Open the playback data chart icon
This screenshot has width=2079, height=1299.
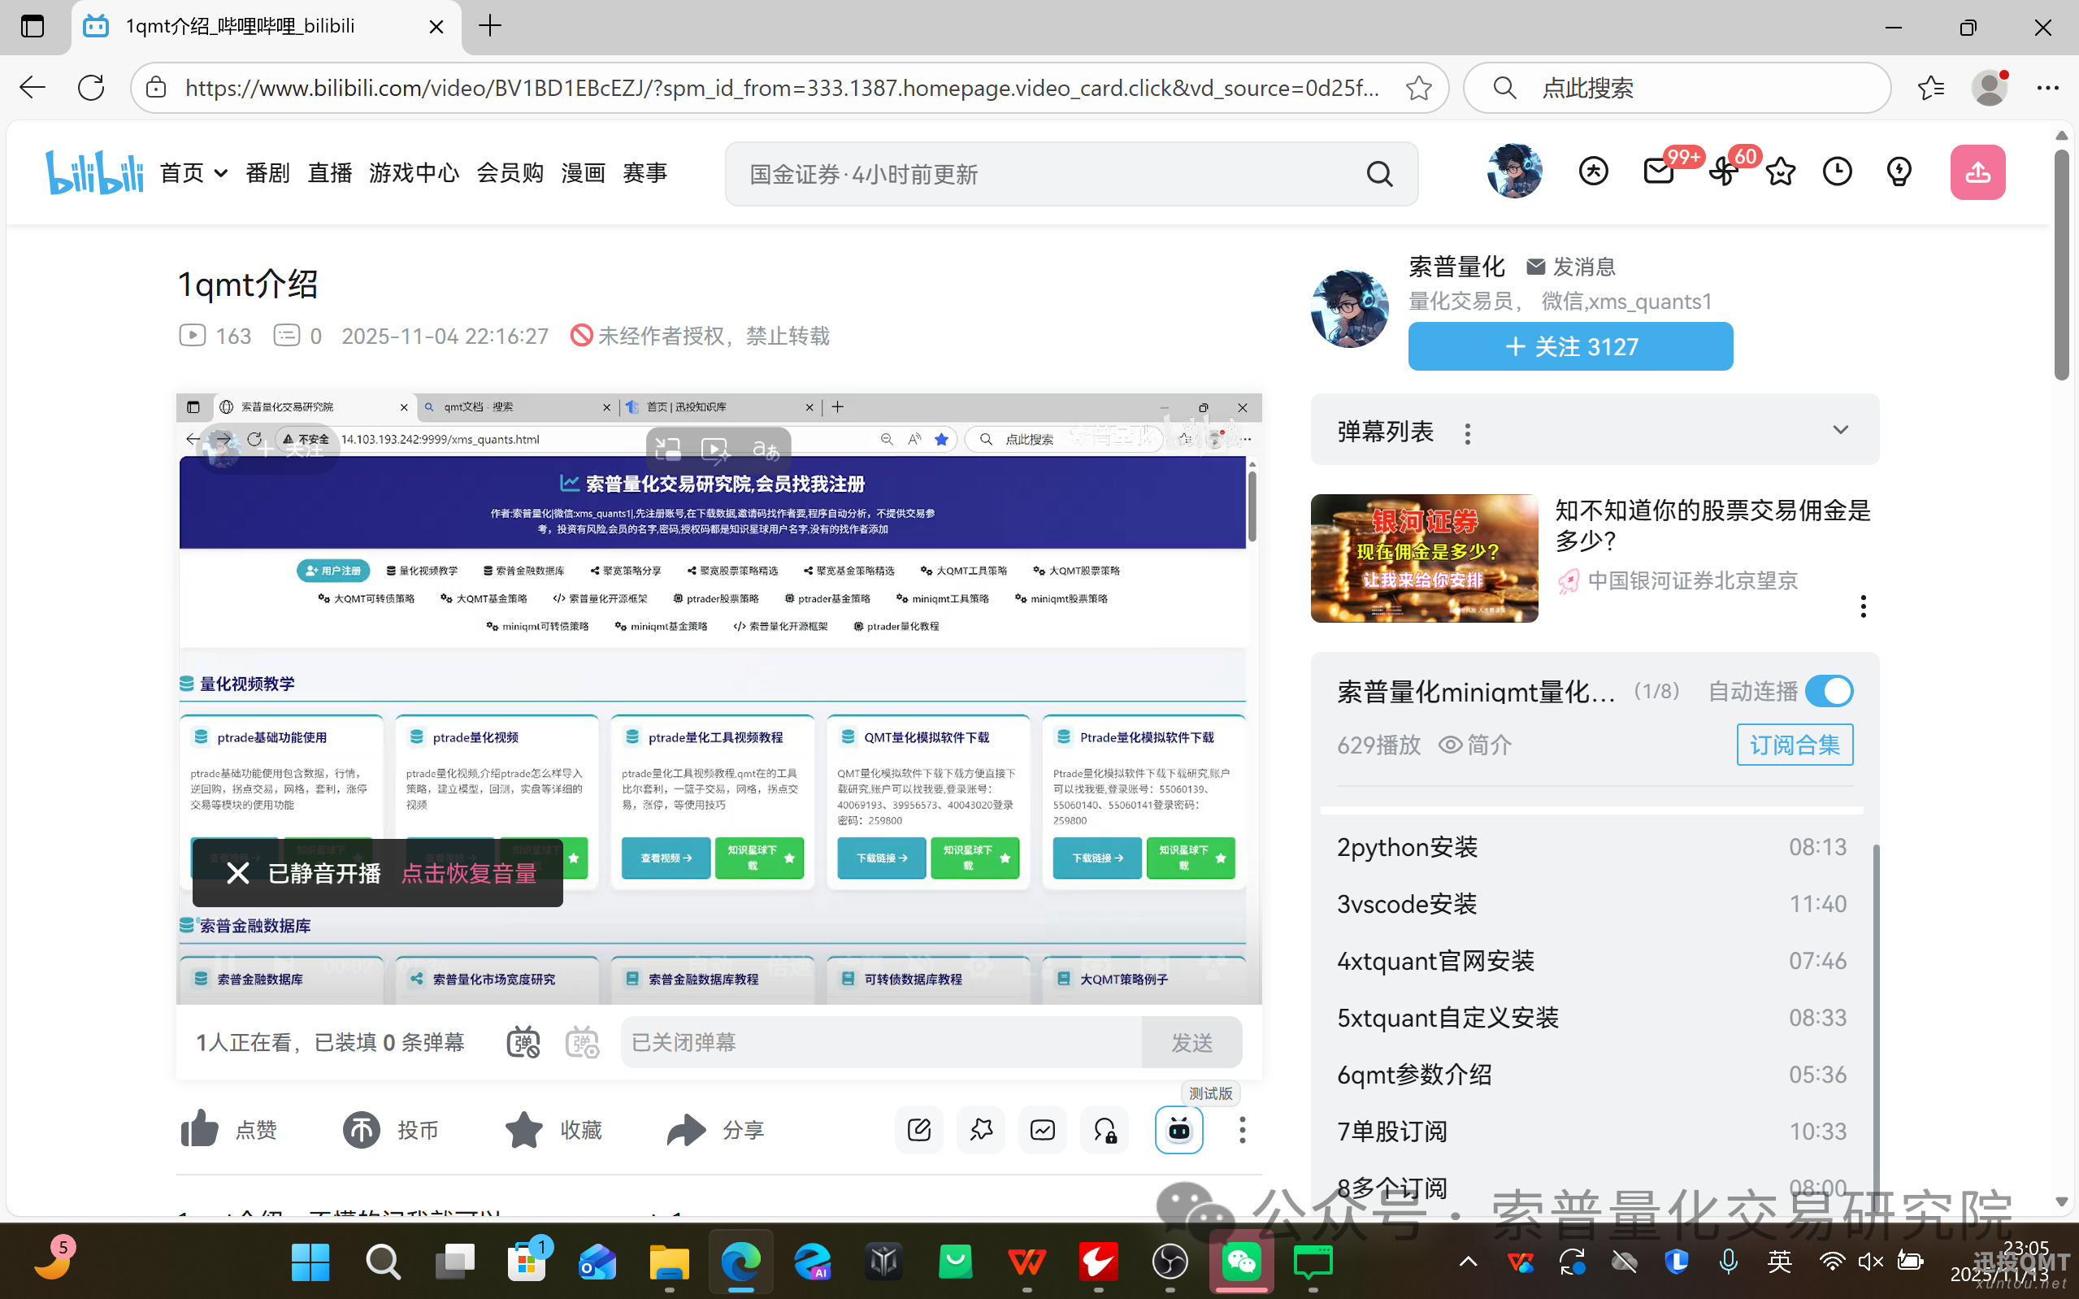(1042, 1130)
